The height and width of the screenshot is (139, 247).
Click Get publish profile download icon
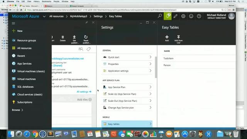click(74, 37)
